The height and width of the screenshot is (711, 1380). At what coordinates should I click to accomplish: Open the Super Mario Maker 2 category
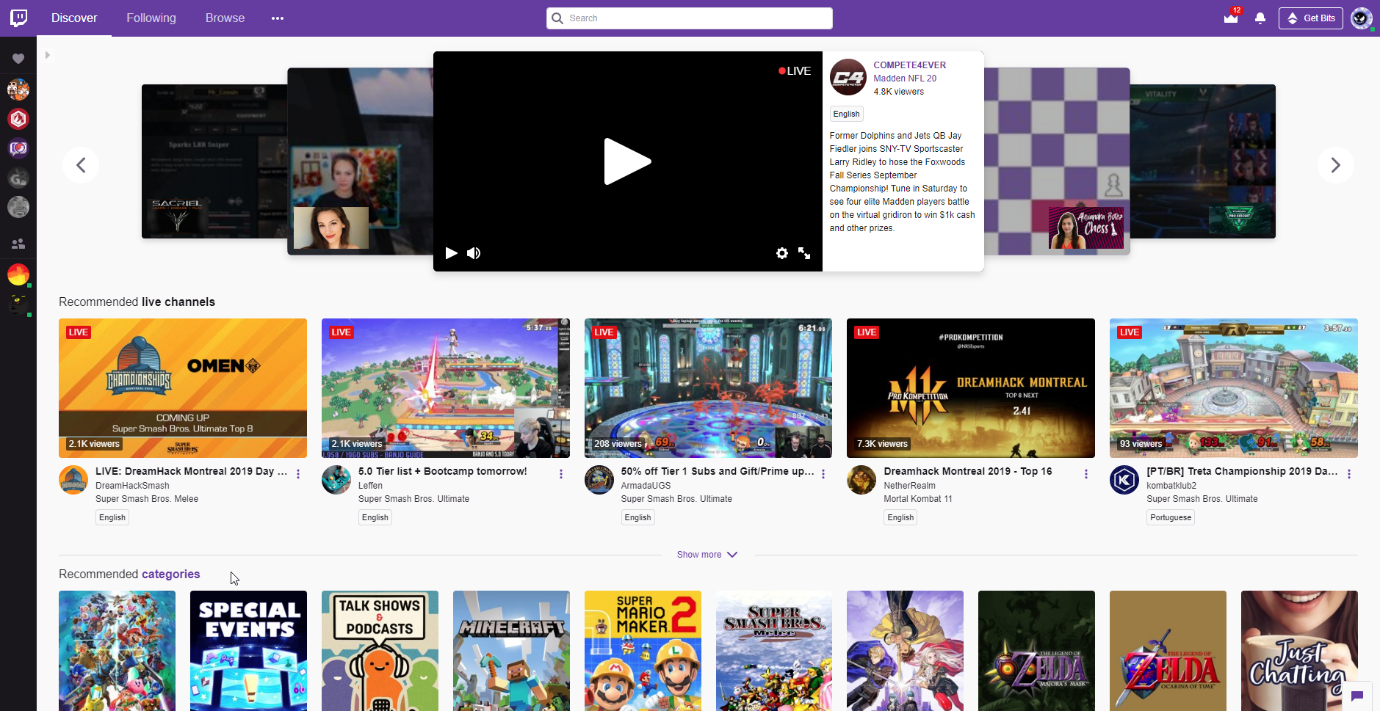[643, 651]
